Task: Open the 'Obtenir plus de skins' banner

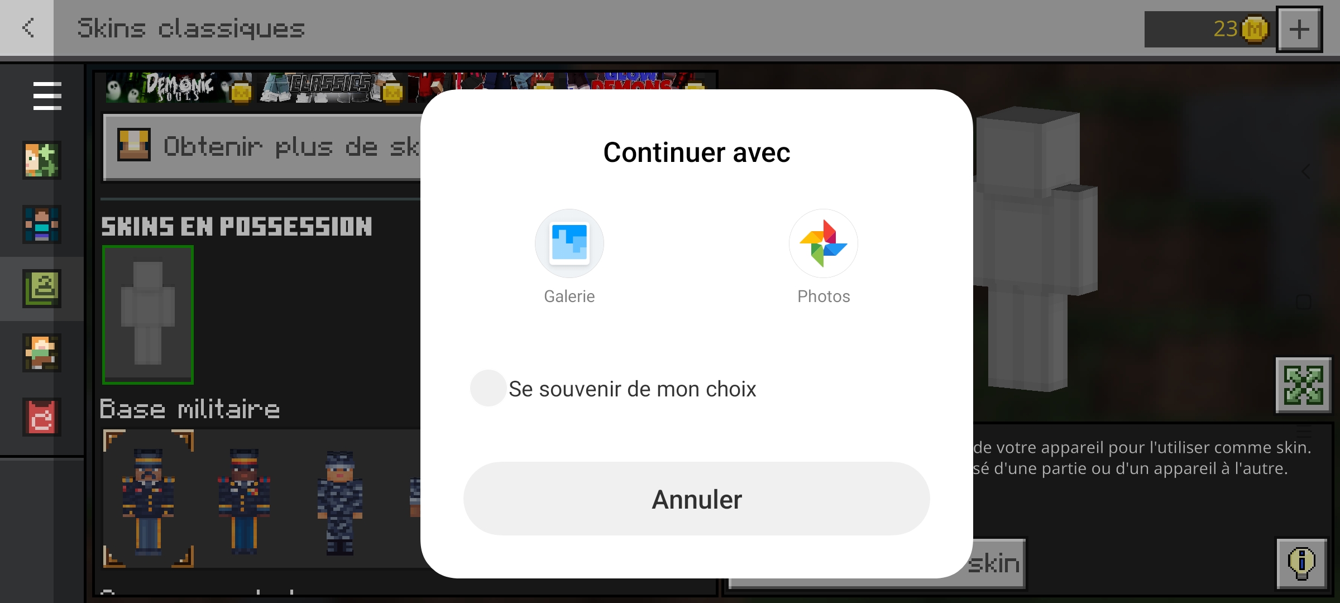Action: coord(262,147)
